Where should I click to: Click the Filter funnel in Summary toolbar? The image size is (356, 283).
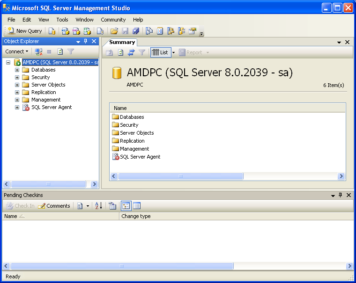(142, 52)
